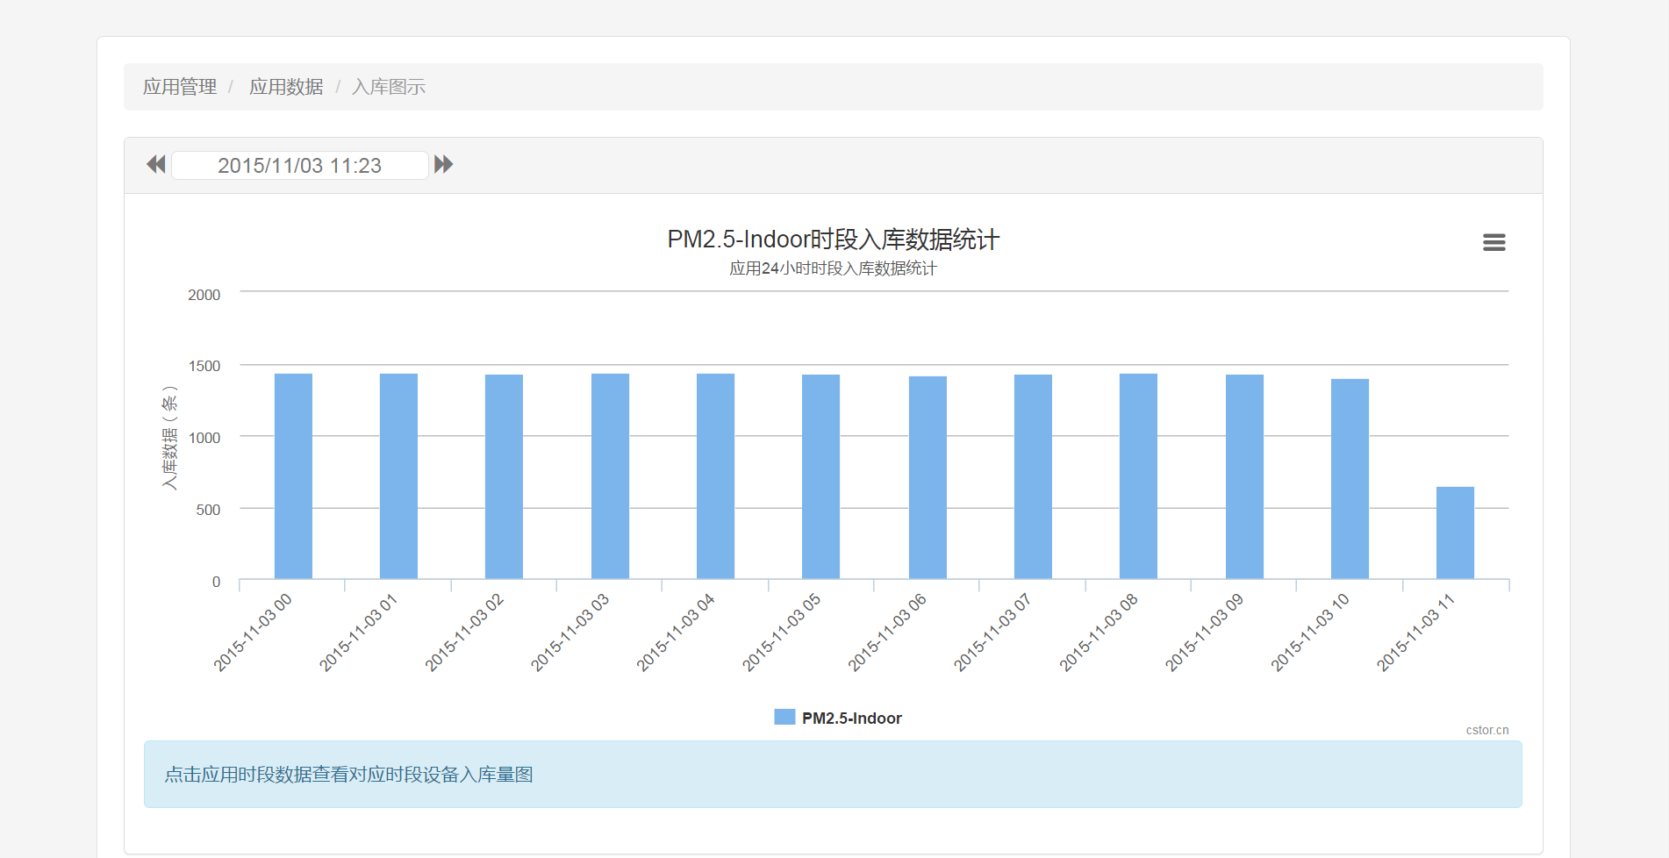
Task: Select the bar for 2015-11-03 01
Action: (x=398, y=476)
